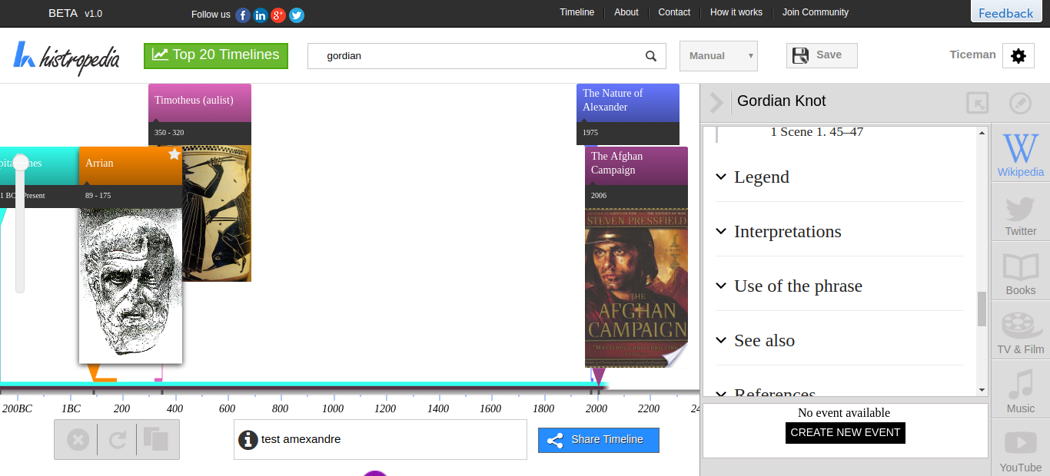Click the search magnifier icon
Screen dimensions: 1050x476
(x=651, y=56)
